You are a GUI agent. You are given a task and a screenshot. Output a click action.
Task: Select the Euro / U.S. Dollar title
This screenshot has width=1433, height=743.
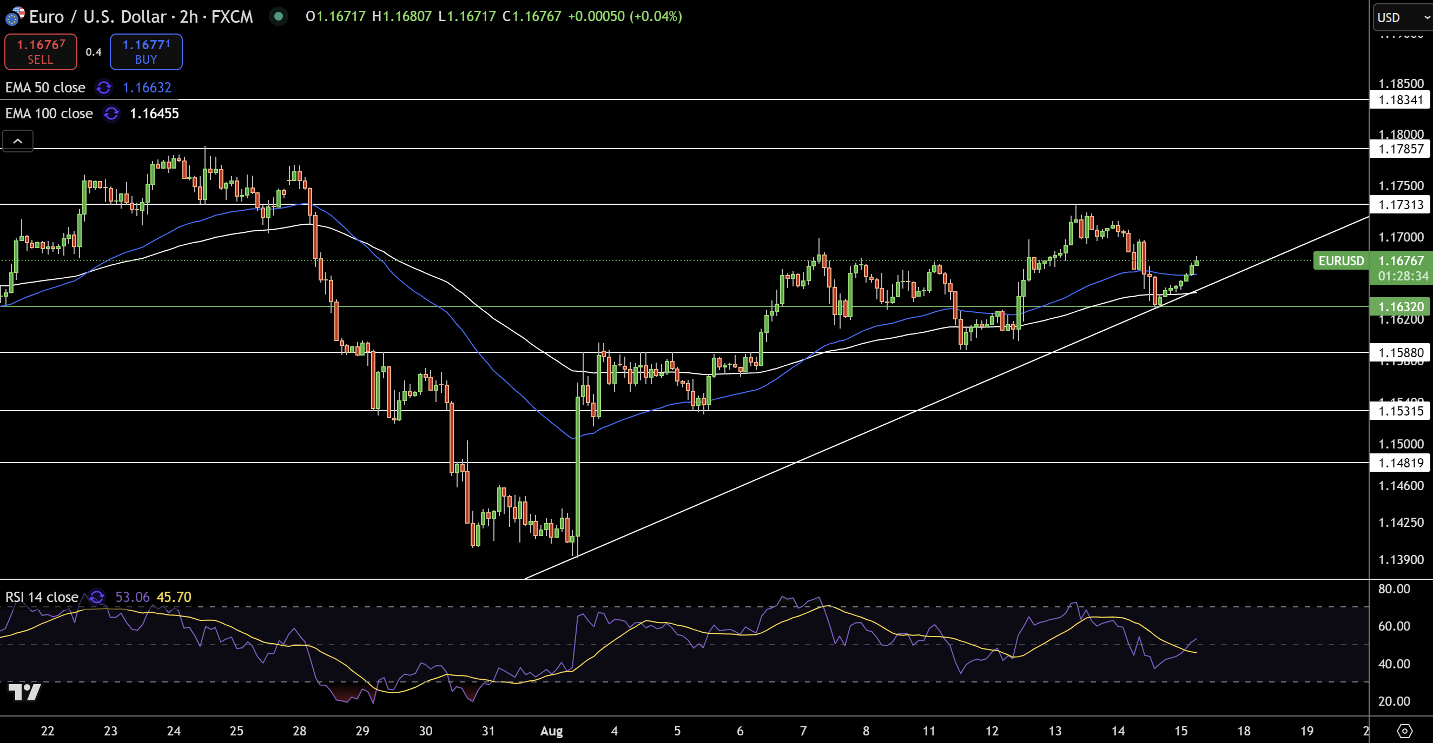[98, 17]
